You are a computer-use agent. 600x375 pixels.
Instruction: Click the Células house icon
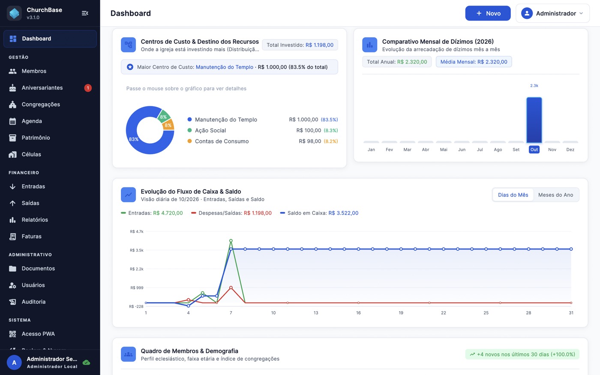point(13,154)
